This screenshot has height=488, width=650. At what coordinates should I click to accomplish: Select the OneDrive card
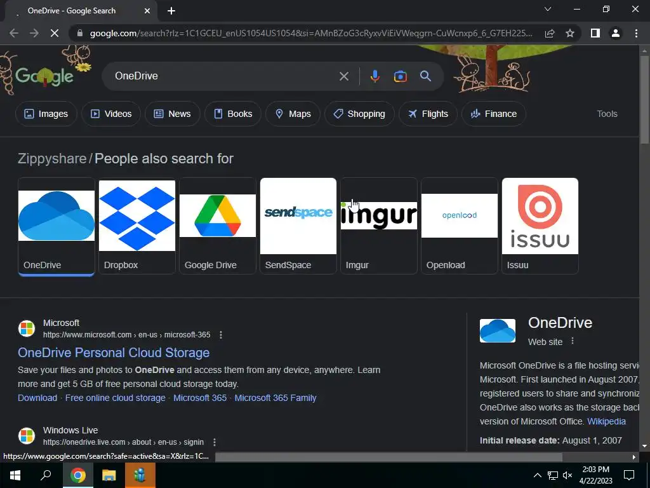point(56,226)
